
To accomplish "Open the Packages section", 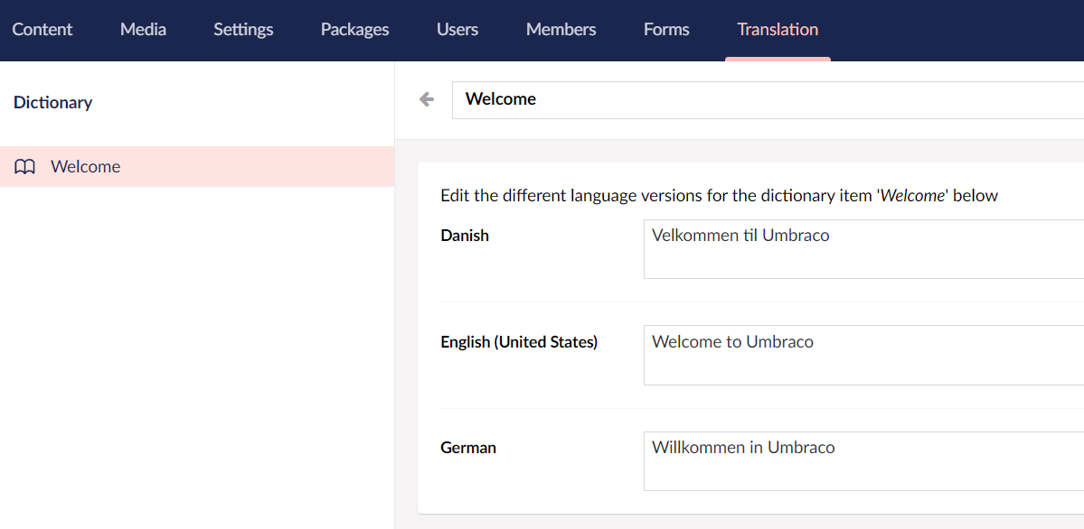I will [354, 30].
